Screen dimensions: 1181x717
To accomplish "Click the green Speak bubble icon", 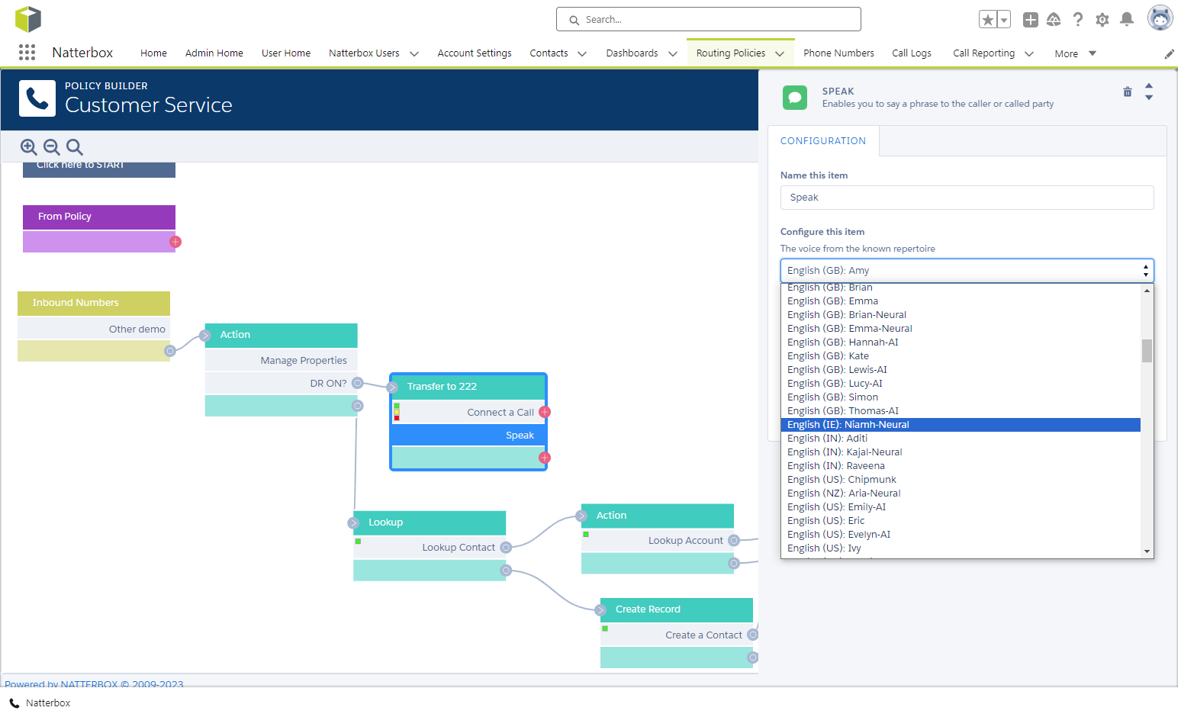I will click(795, 98).
